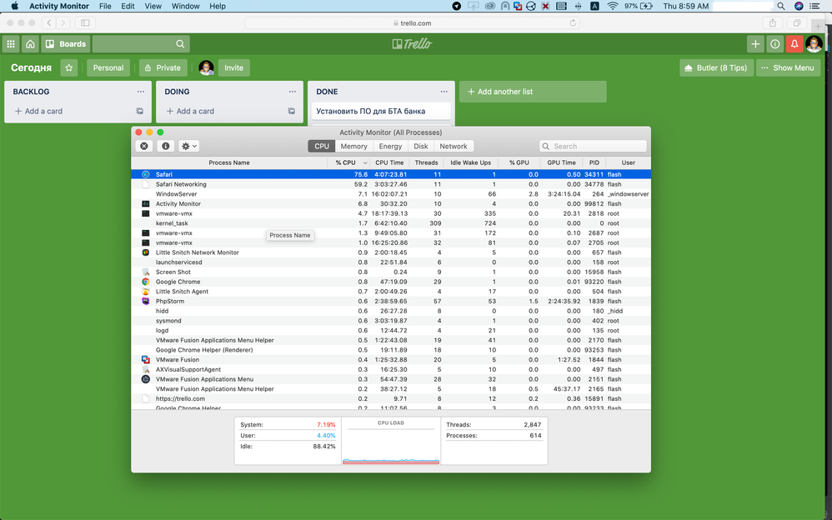
Task: Open the Private visibility dropdown
Action: [x=163, y=68]
